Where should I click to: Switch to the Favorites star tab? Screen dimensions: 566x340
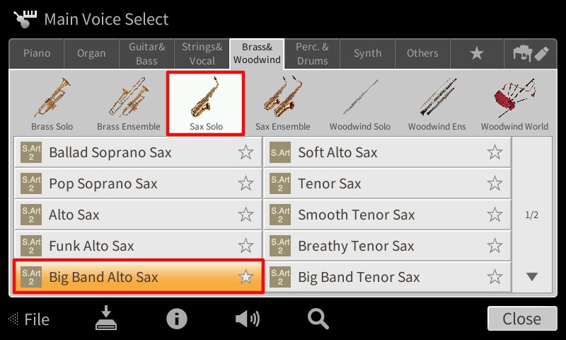pyautogui.click(x=477, y=53)
